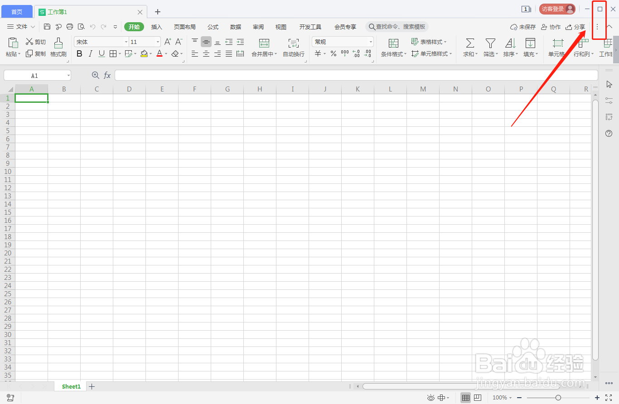
Task: Expand the fill color dropdown arrow
Action: pos(150,54)
